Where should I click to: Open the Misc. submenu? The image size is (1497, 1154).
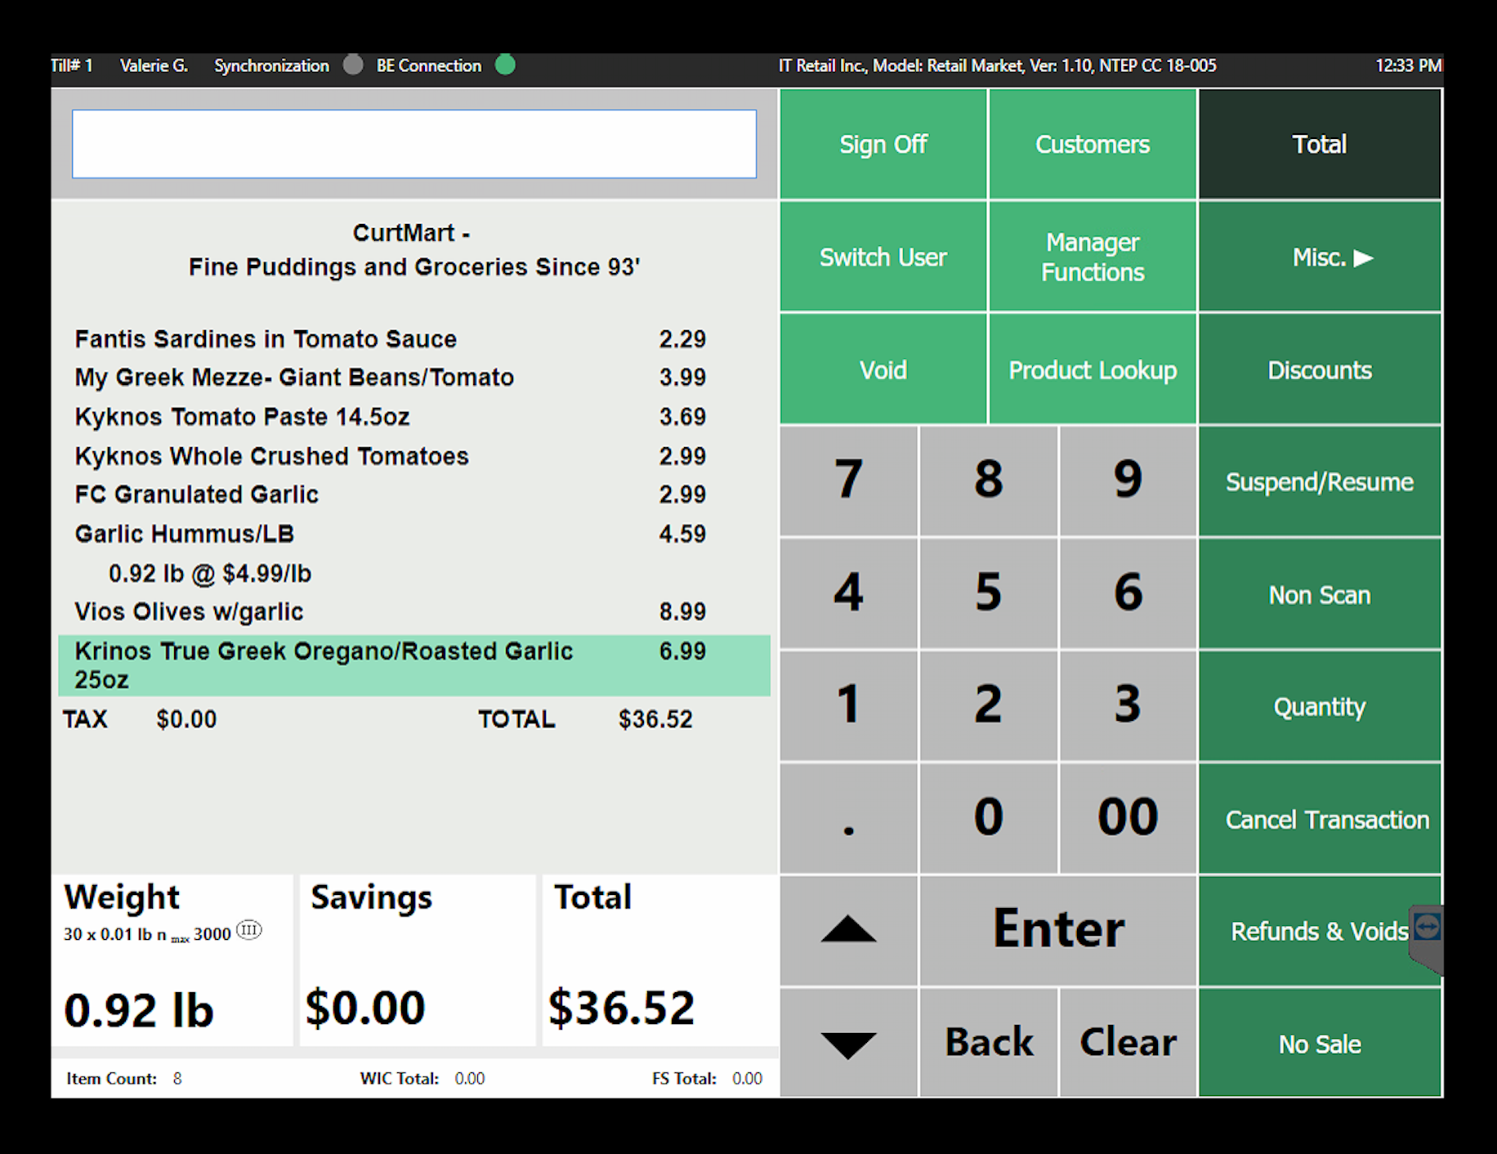(x=1320, y=257)
